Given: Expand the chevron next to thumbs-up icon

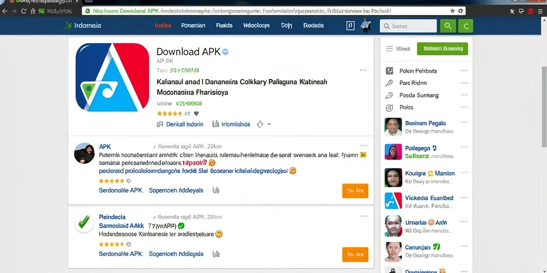Looking at the screenshot, I should coord(269,124).
